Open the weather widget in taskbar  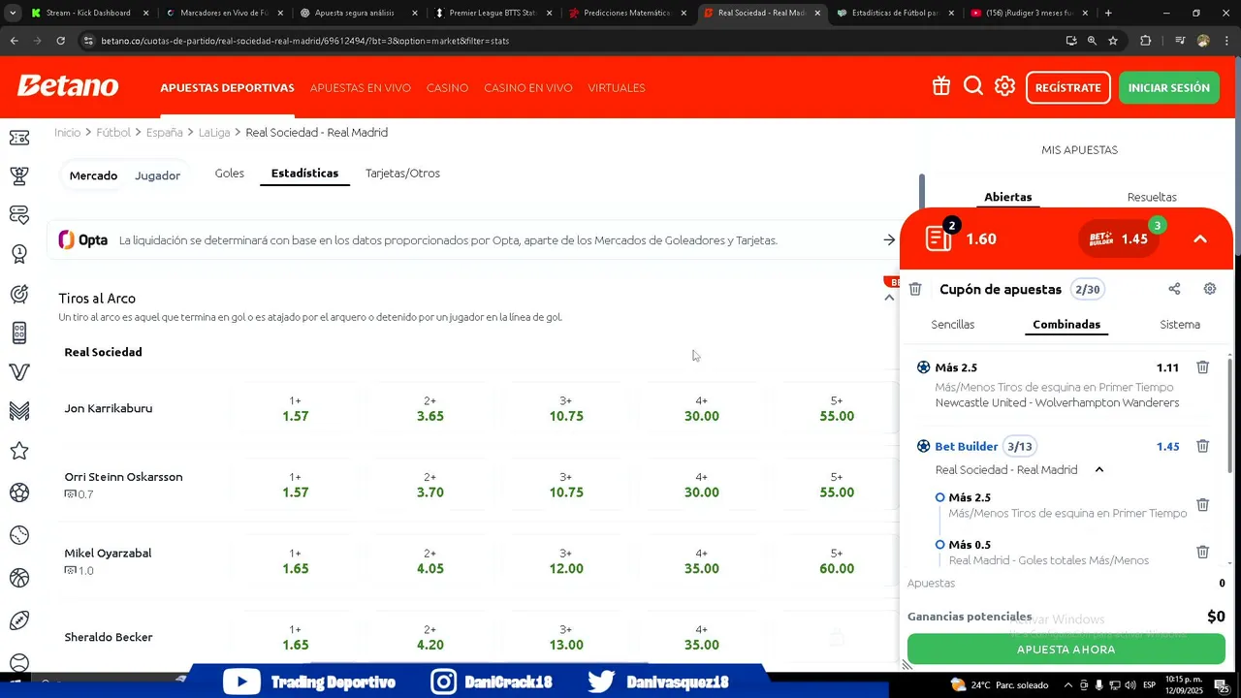click(999, 685)
